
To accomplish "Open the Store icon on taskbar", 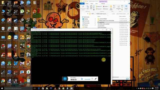I will pyautogui.click(x=43, y=88).
